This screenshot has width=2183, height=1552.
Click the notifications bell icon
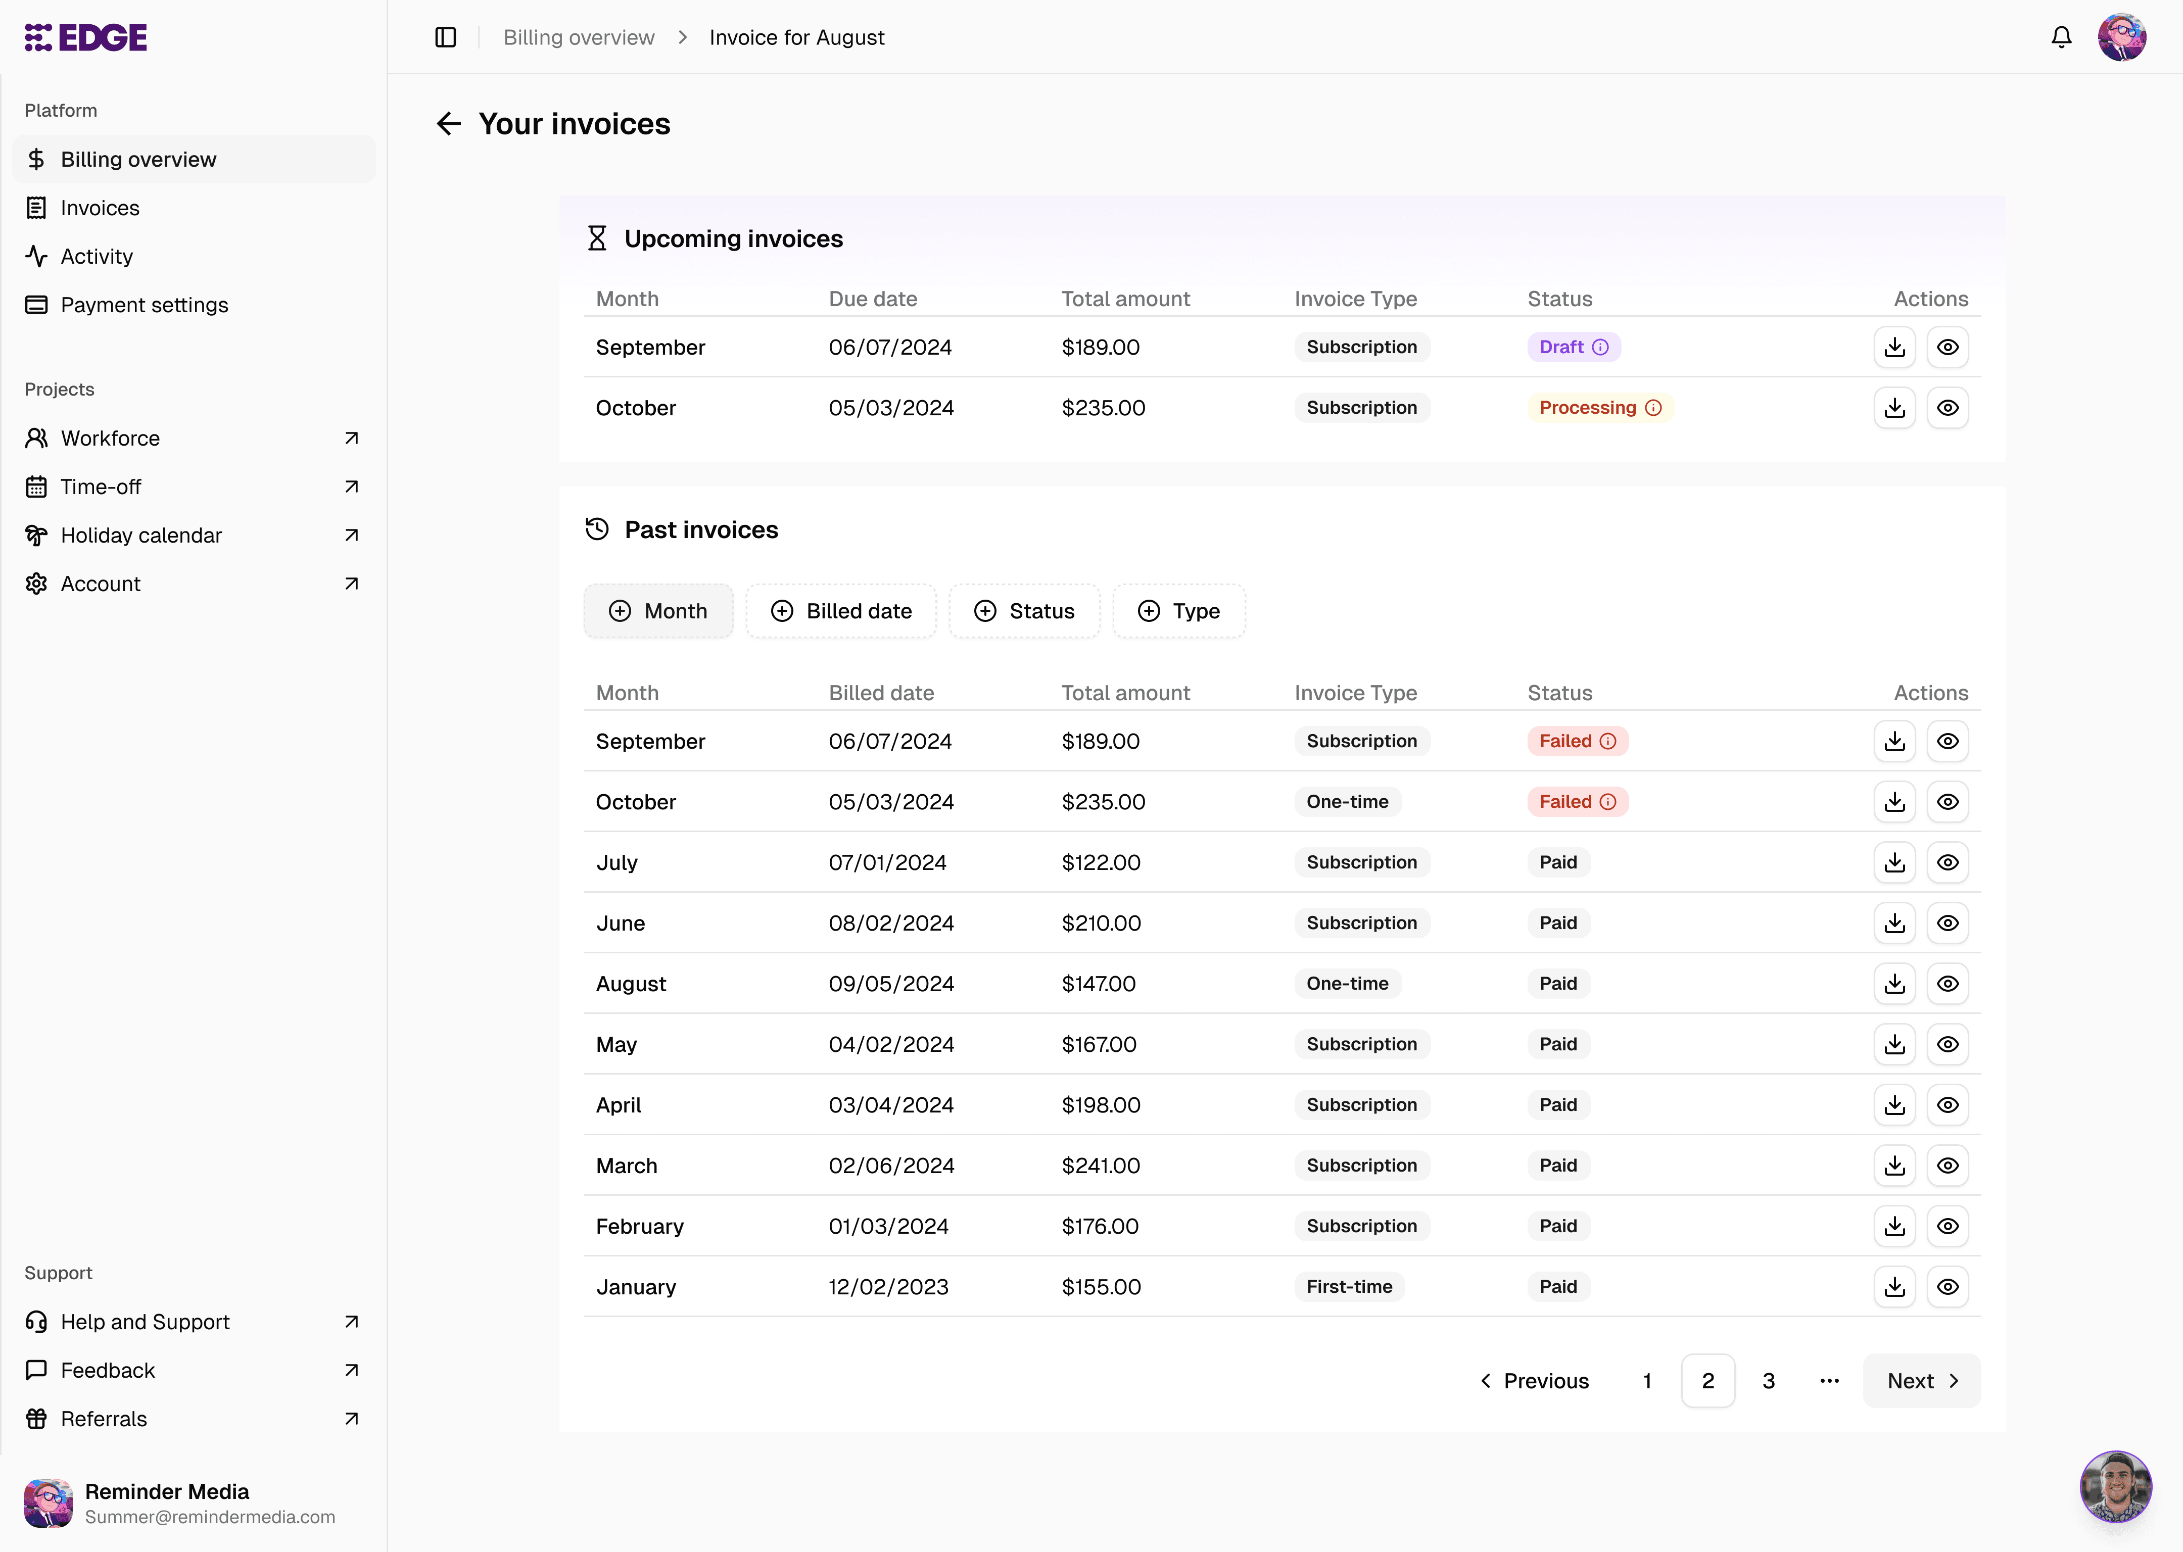coord(2061,37)
